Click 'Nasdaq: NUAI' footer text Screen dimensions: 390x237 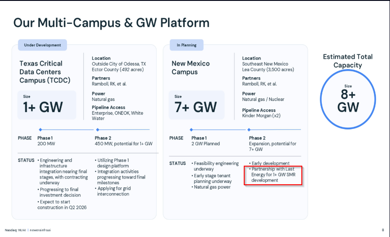point(16,230)
